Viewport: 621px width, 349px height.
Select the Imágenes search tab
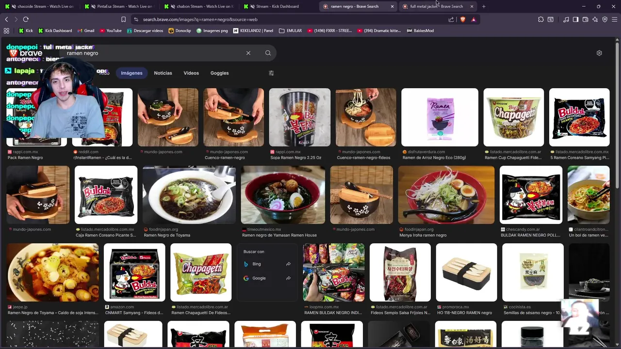tap(131, 73)
